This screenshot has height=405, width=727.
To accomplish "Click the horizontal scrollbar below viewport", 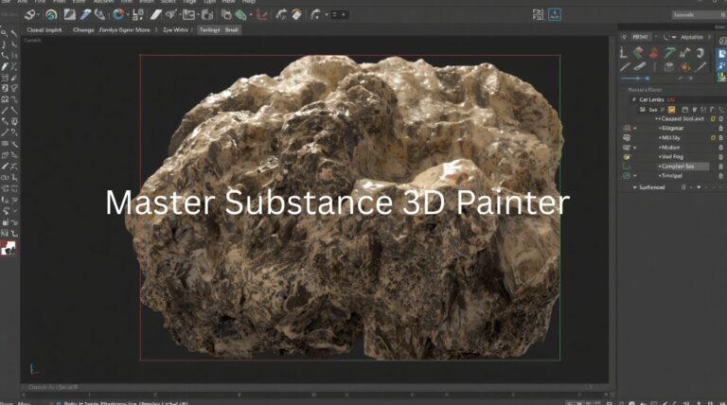I will (x=315, y=387).
